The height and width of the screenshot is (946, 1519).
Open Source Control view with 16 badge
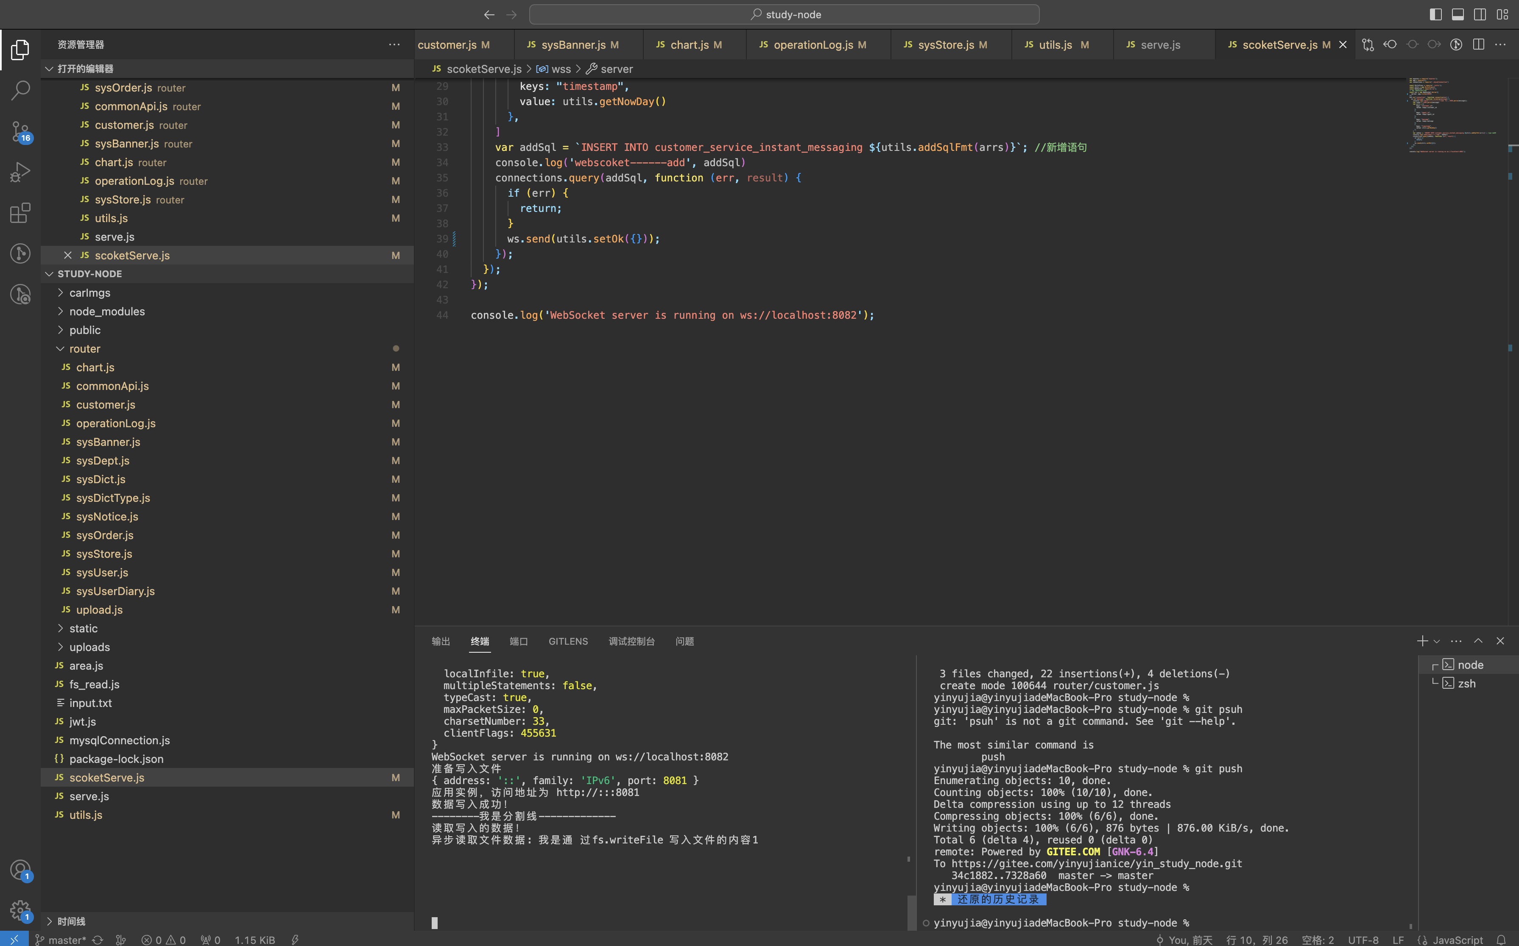click(20, 131)
